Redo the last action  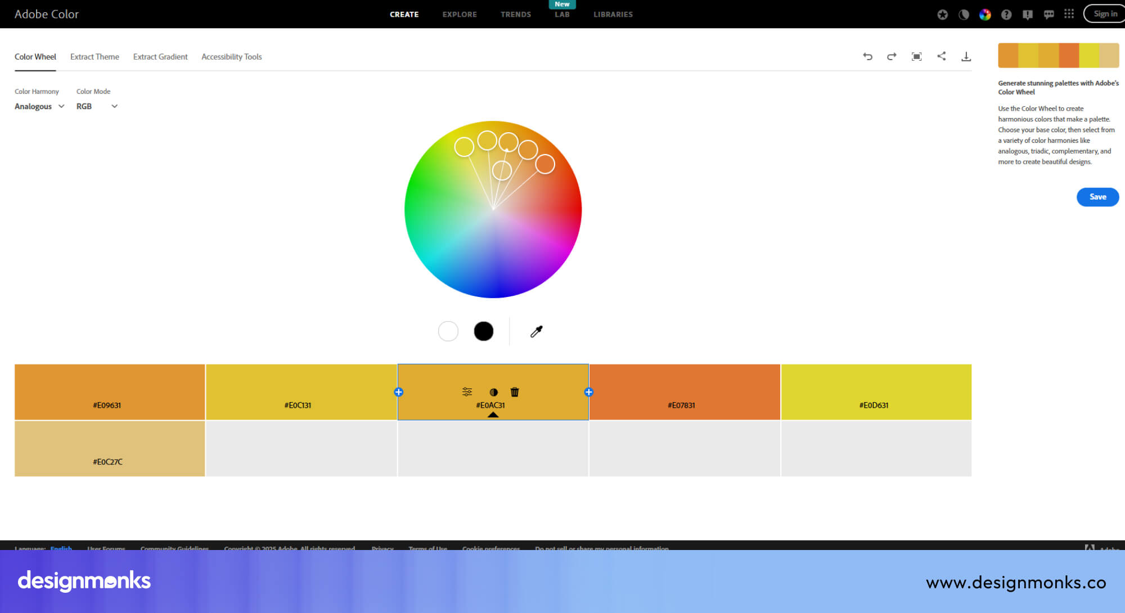coord(891,56)
